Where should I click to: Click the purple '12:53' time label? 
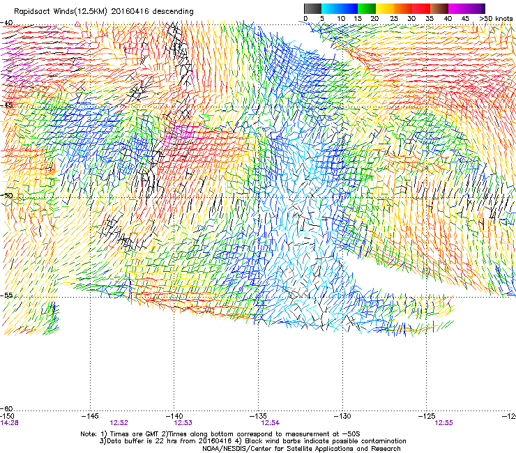[x=183, y=423]
